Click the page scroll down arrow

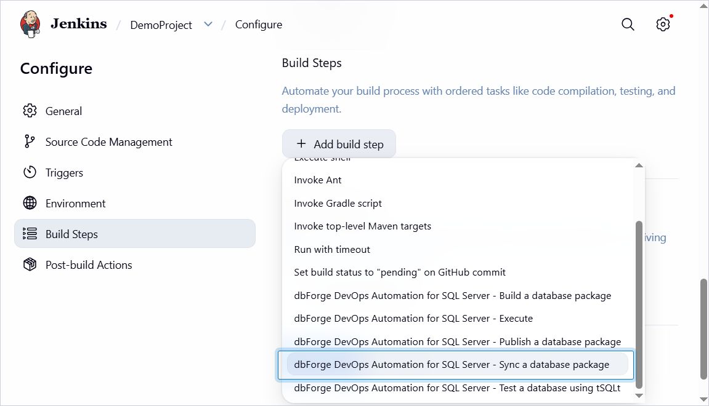[x=703, y=400]
